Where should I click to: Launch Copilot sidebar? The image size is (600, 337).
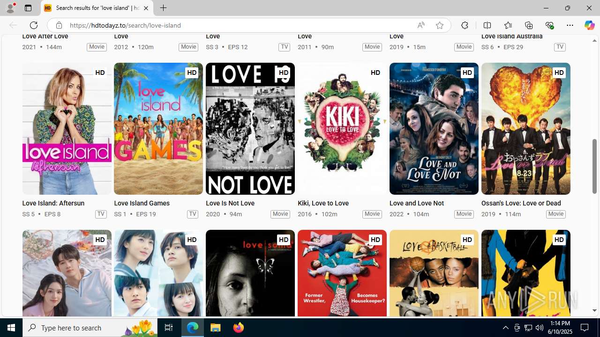coord(589,25)
